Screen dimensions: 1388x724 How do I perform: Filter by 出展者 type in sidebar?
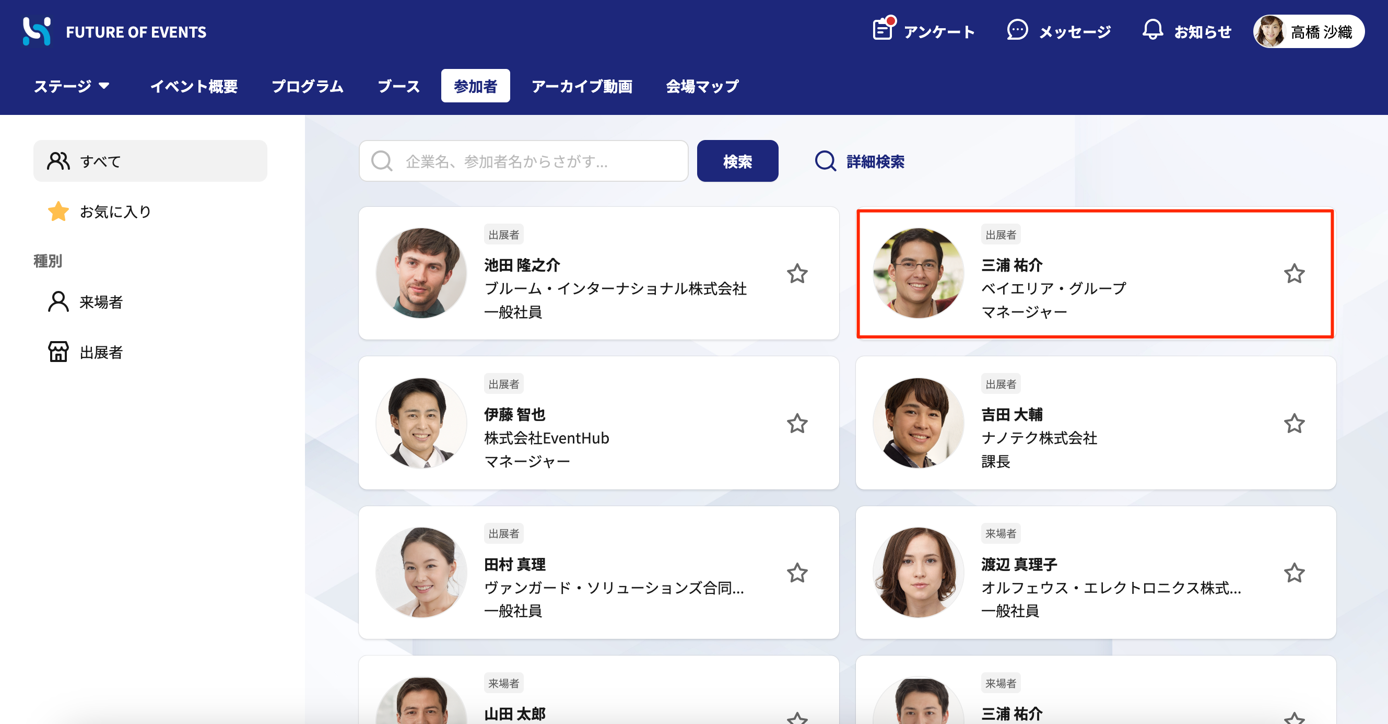tap(150, 352)
